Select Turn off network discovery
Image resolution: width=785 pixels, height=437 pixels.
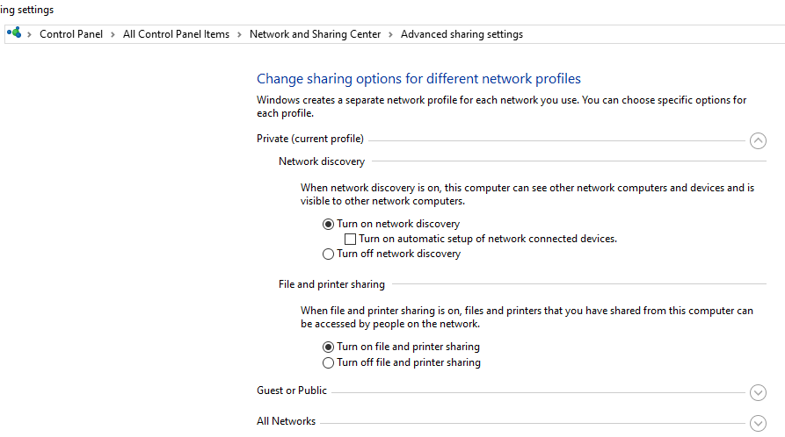click(x=329, y=254)
